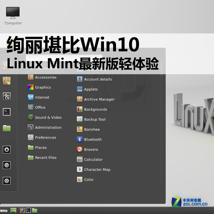
Task: Launch the Terminal favorite in the menu sidebar
Action: 7,112
